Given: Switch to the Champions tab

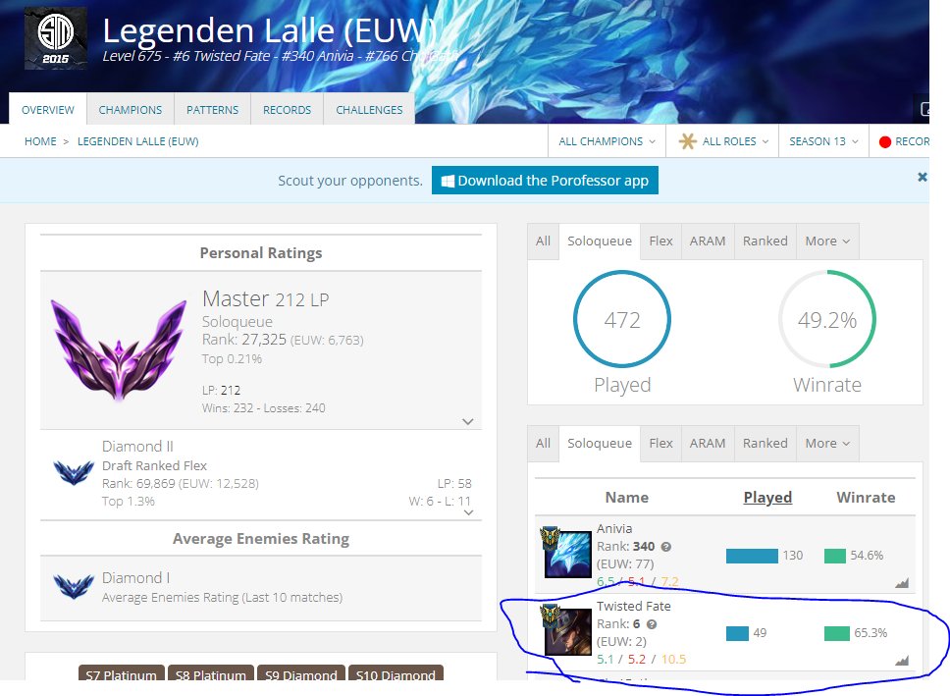Looking at the screenshot, I should pyautogui.click(x=131, y=110).
